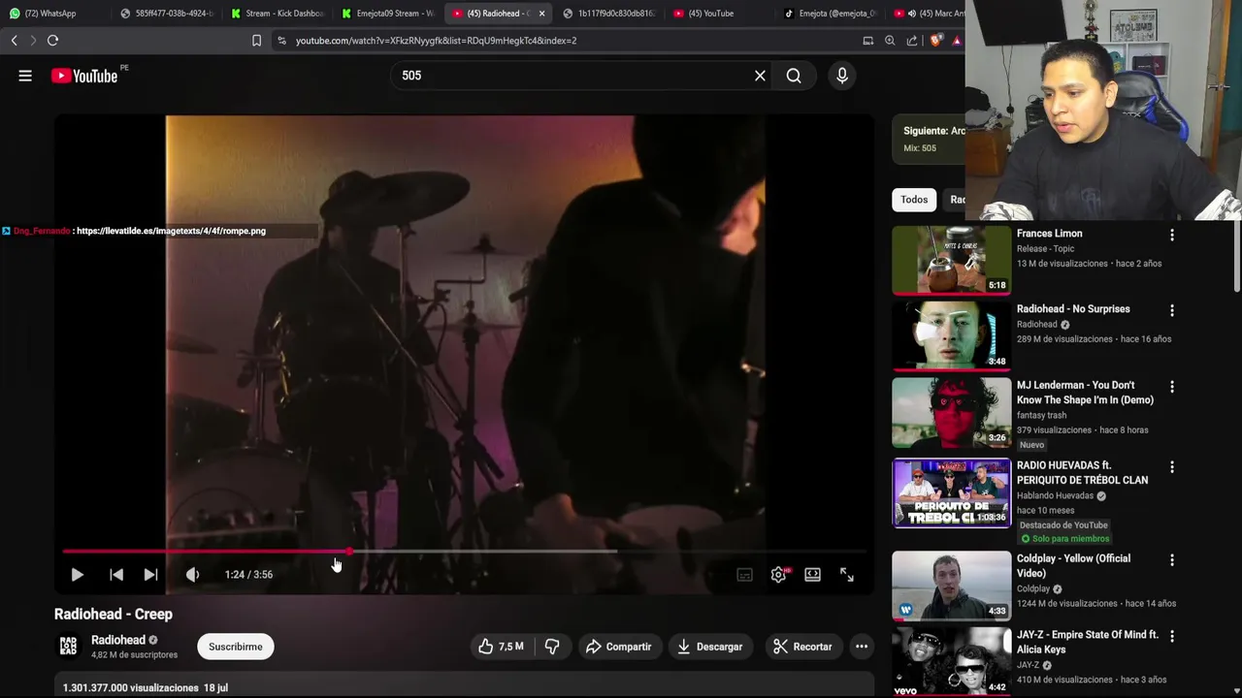Open options menu for RADIO HUEVADAS

(x=1172, y=467)
